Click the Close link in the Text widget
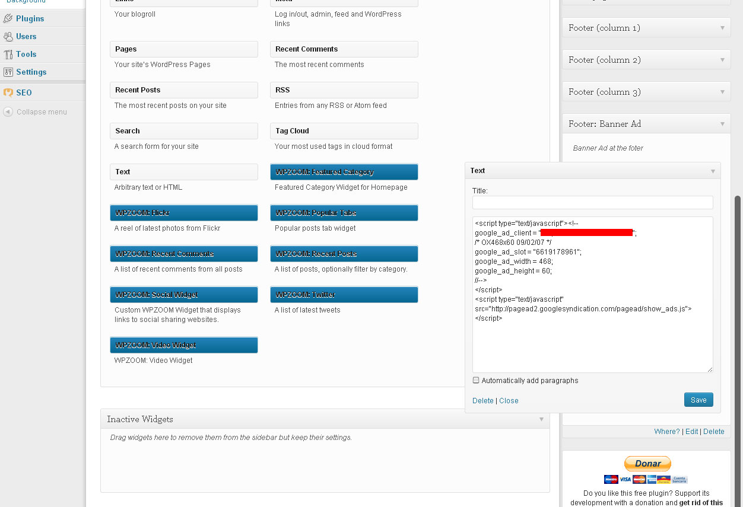 point(509,400)
